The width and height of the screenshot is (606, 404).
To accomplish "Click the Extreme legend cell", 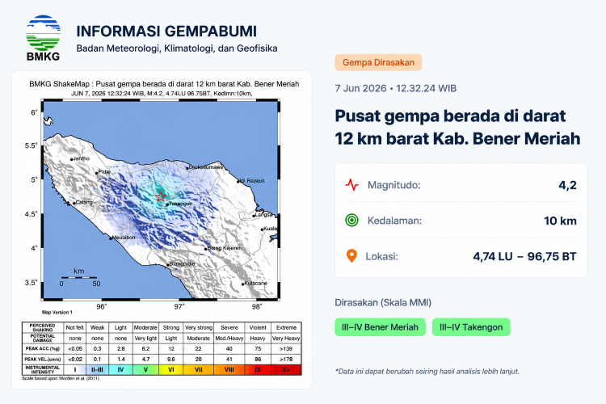I will point(286,327).
